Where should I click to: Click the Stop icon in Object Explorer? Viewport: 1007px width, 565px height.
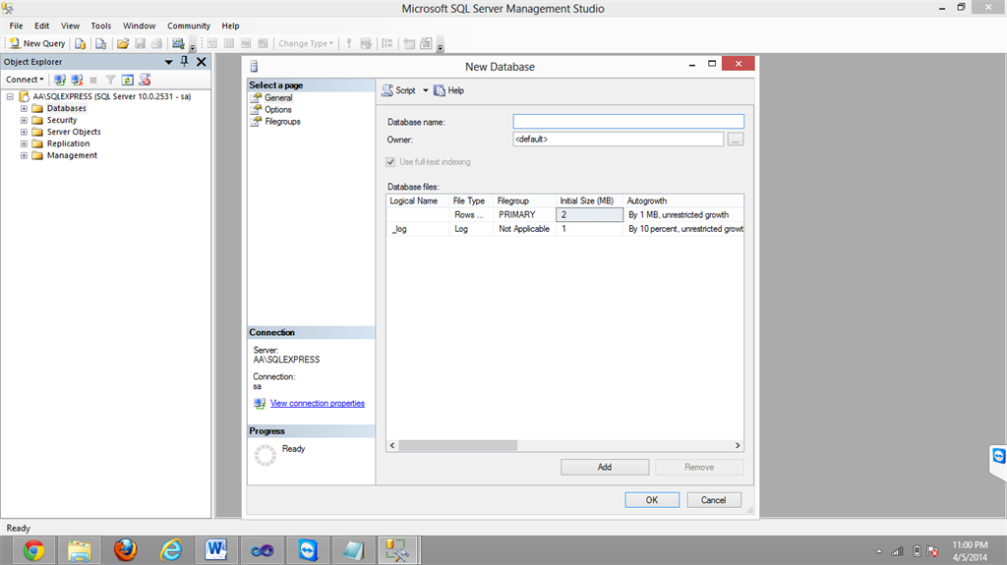pyautogui.click(x=93, y=80)
